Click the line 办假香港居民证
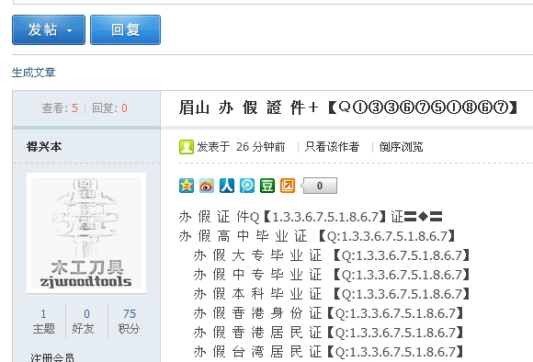Screen dimensions: 533x362 coord(328,333)
